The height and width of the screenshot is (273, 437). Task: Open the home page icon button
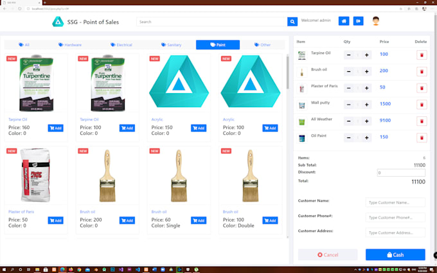click(x=344, y=21)
